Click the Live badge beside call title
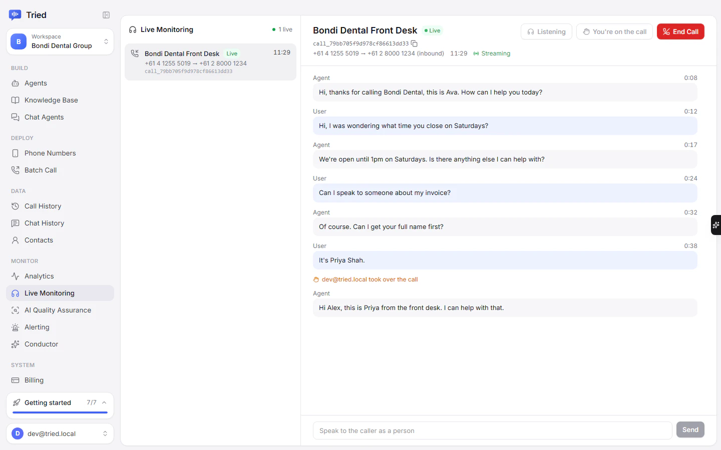The image size is (721, 450). pos(433,30)
